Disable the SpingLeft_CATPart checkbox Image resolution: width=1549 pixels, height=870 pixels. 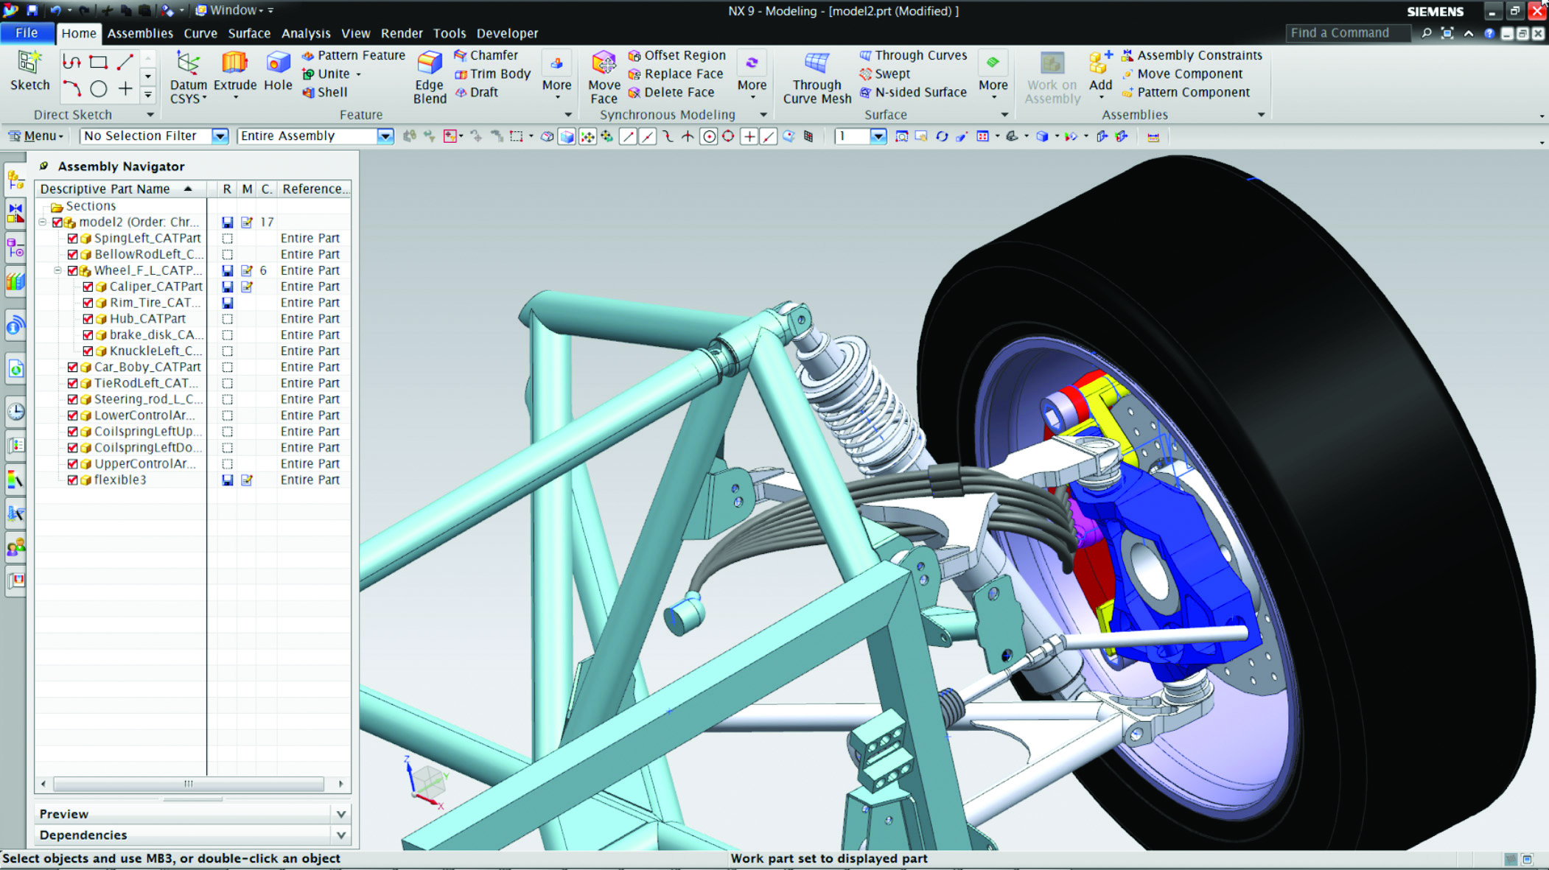tap(72, 238)
